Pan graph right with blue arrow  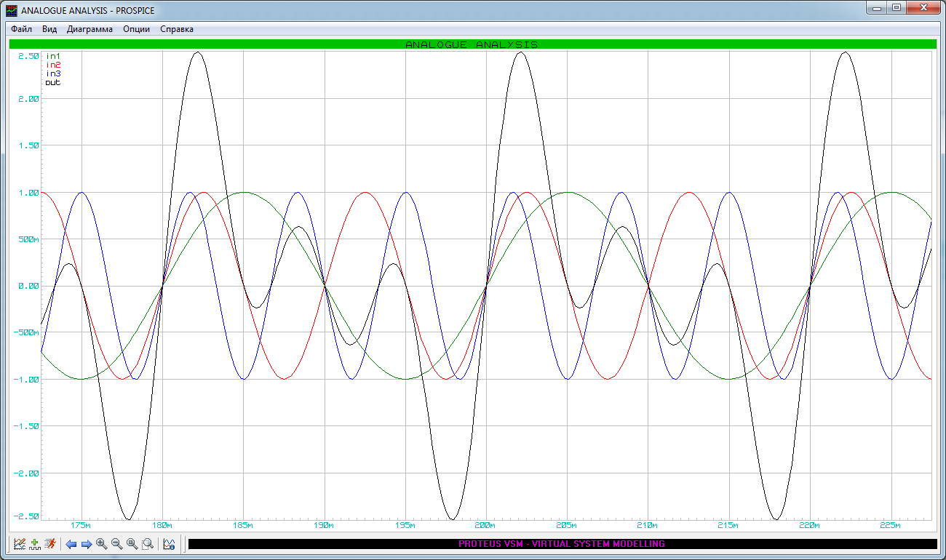(86, 544)
